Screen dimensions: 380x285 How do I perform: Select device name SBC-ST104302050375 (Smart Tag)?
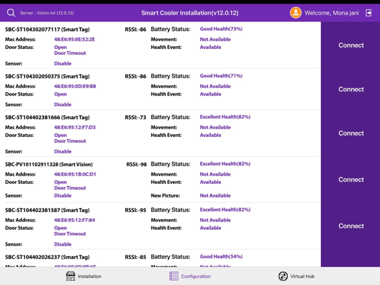tap(47, 76)
